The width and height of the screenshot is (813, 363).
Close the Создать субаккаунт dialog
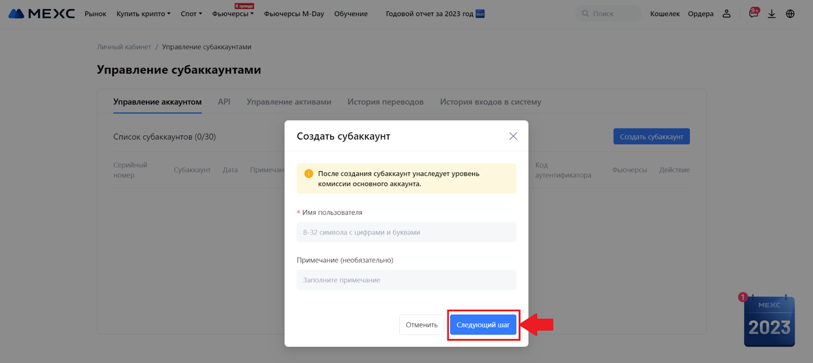513,136
